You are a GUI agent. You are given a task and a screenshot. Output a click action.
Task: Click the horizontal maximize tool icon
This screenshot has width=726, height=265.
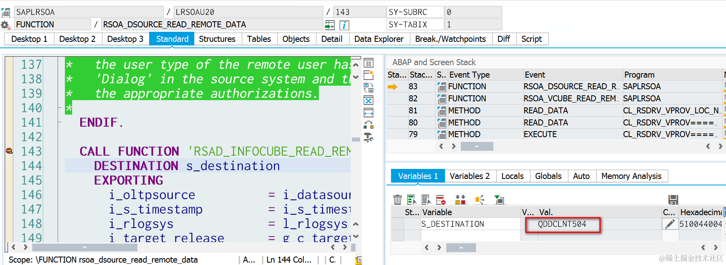[368, 113]
